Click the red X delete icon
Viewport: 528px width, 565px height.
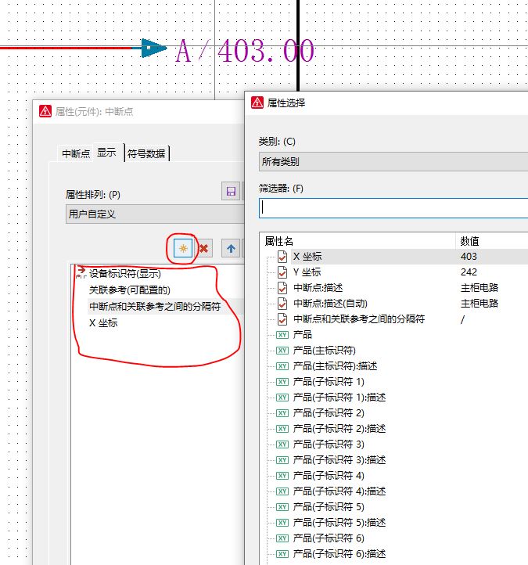click(x=203, y=248)
